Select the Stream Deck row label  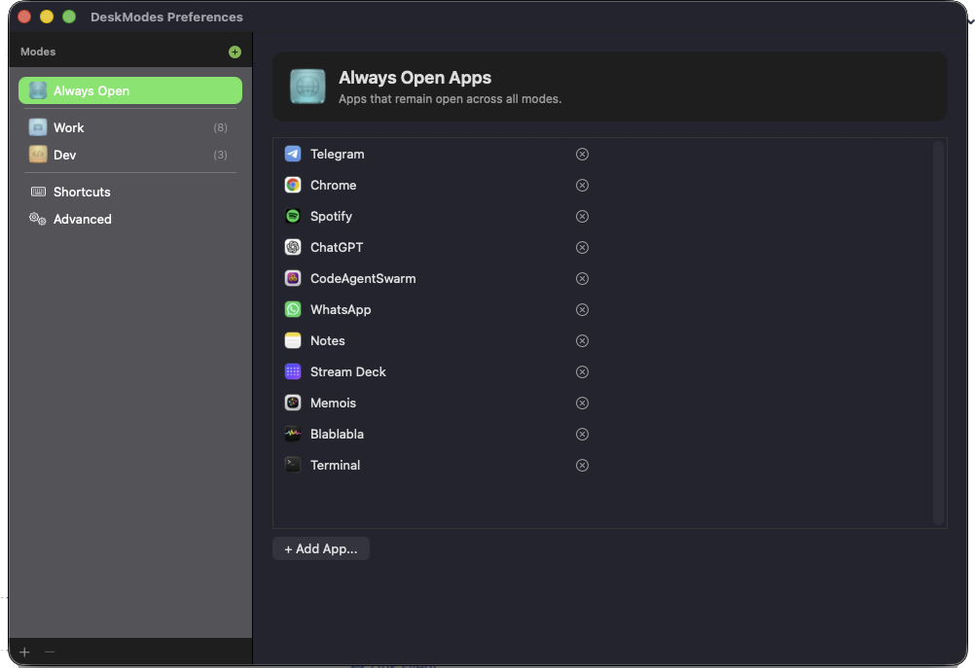point(347,371)
